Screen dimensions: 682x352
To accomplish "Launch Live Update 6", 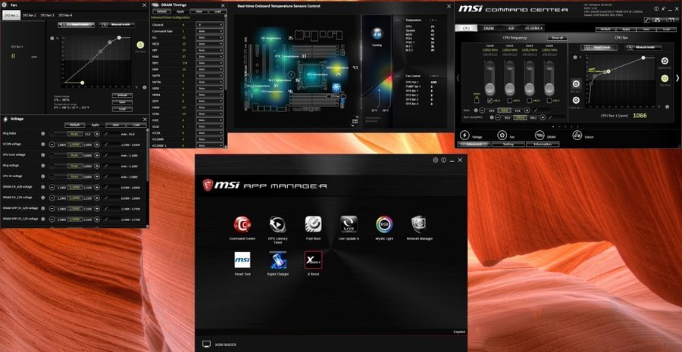I will (349, 225).
